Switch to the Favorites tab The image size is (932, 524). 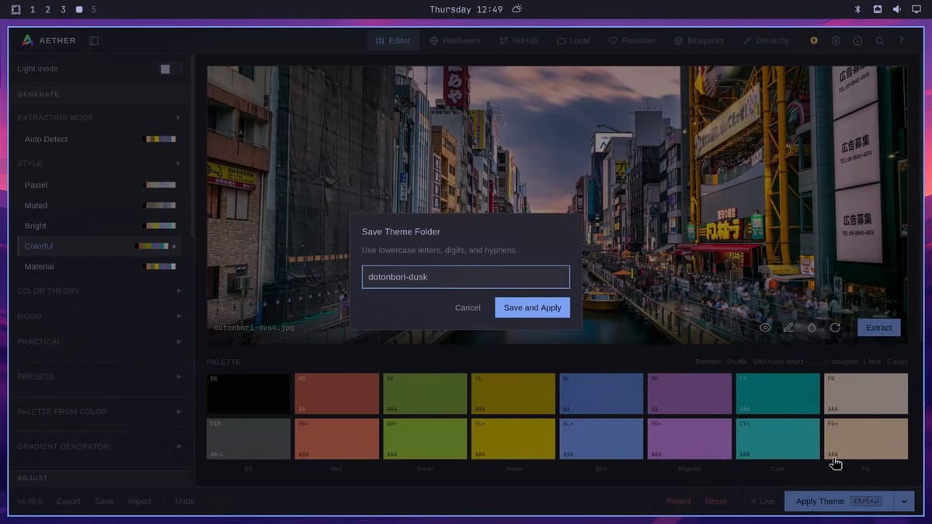tap(631, 40)
